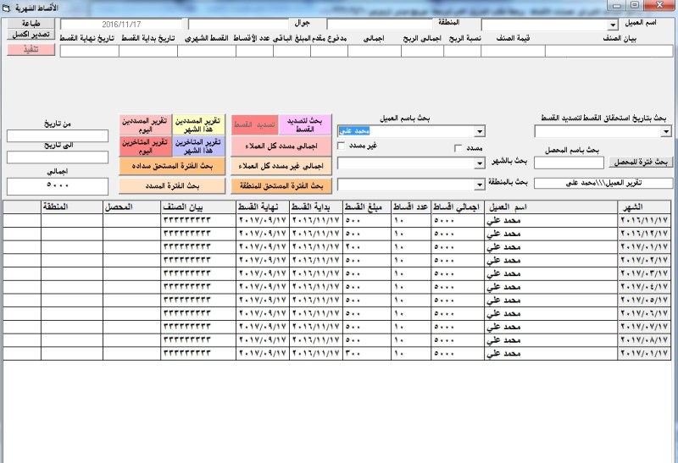Select the ٢٠١٦/١٢/١٧ month row cell
The height and width of the screenshot is (463, 678).
645,234
